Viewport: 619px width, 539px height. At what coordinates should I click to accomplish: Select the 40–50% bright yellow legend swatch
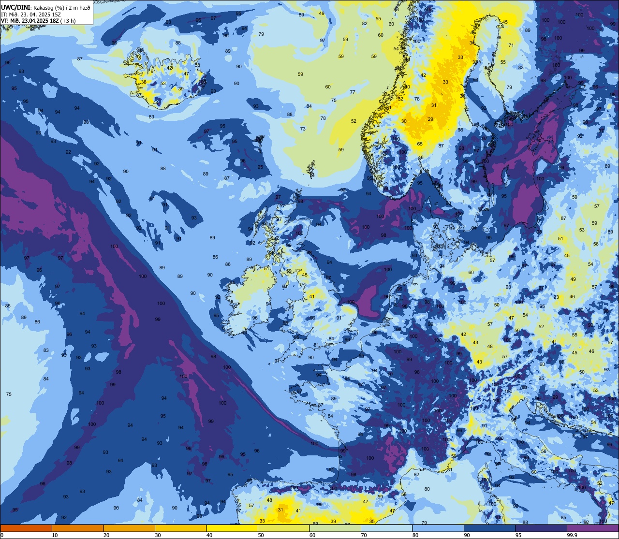tap(232, 528)
